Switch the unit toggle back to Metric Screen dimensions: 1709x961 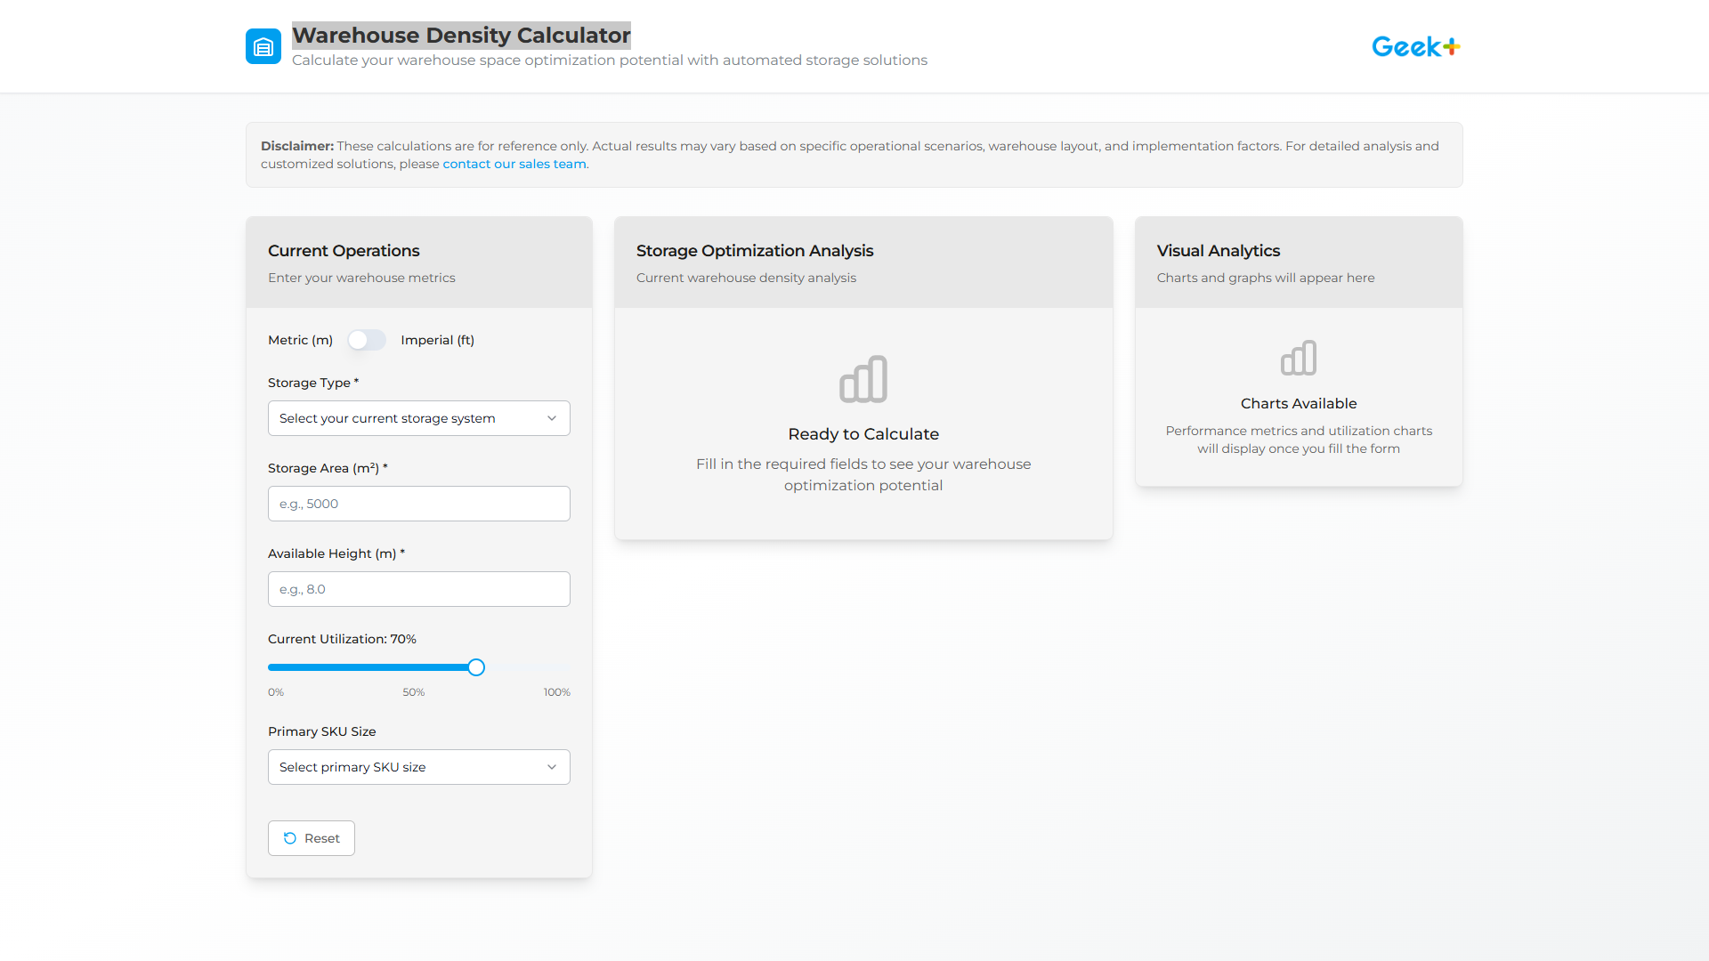(366, 340)
